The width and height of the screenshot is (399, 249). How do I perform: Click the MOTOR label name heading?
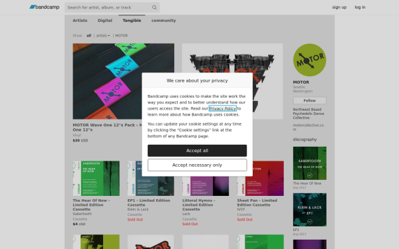(301, 82)
